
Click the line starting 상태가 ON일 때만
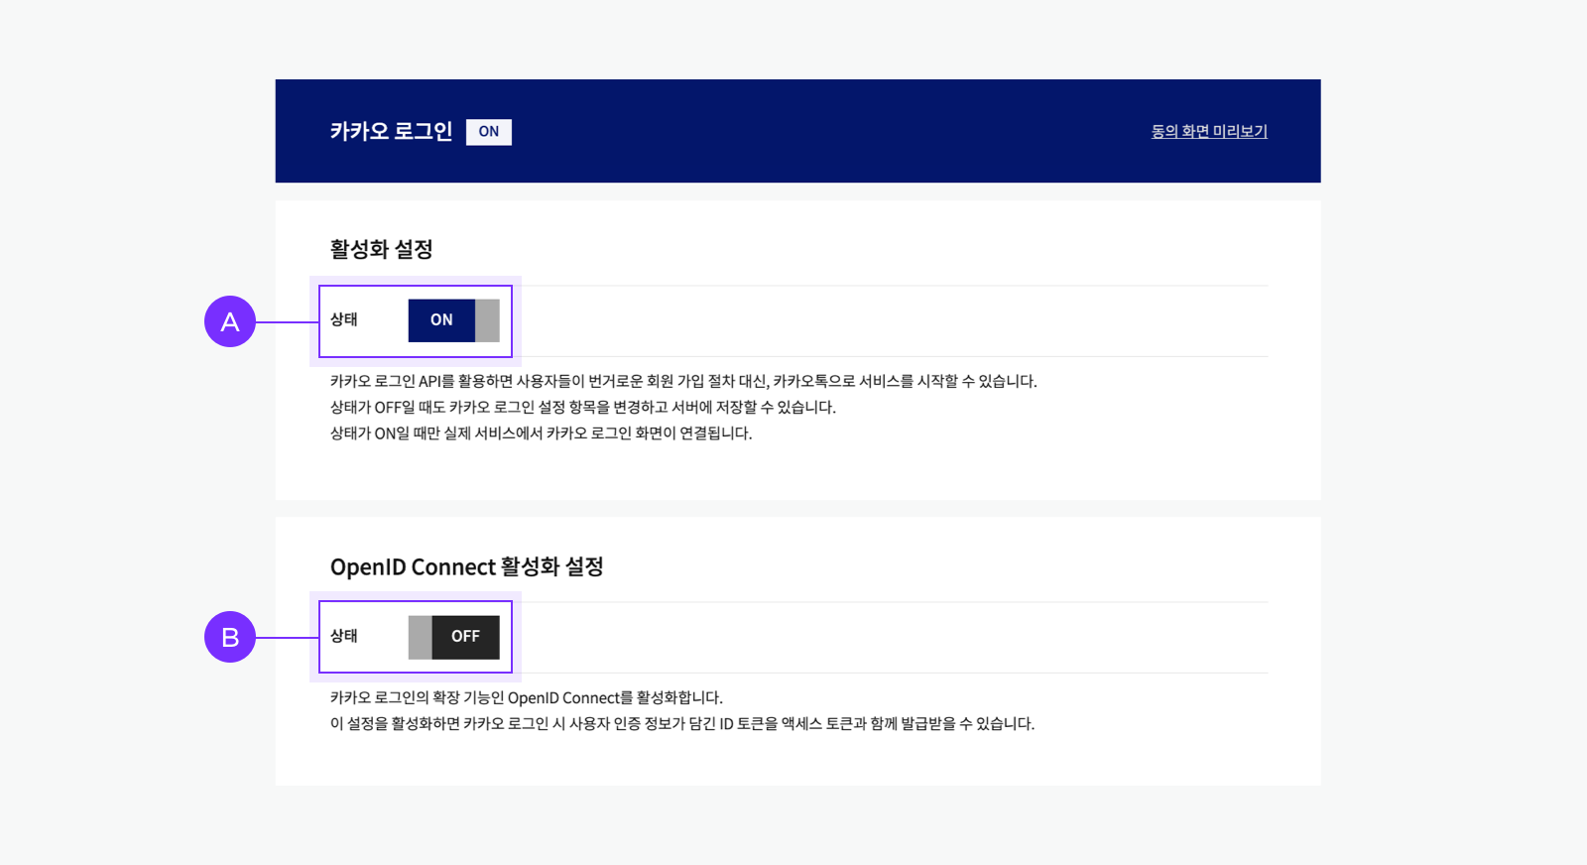click(x=541, y=432)
